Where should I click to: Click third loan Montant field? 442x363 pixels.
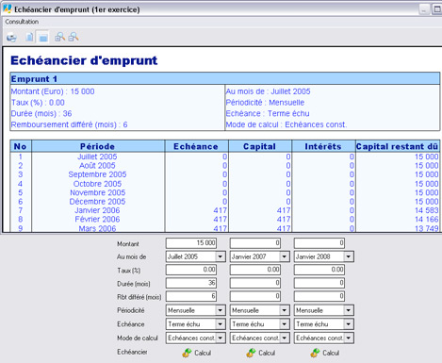319,243
